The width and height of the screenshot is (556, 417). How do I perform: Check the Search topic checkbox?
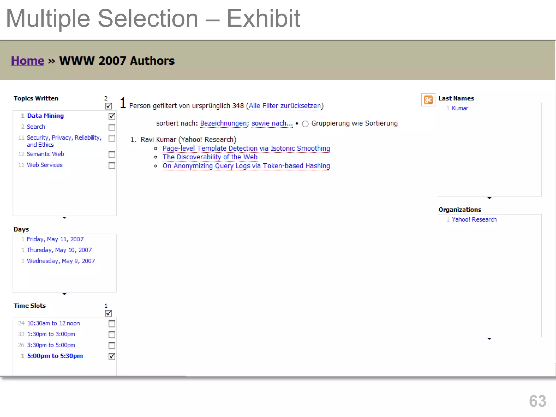pyautogui.click(x=112, y=127)
